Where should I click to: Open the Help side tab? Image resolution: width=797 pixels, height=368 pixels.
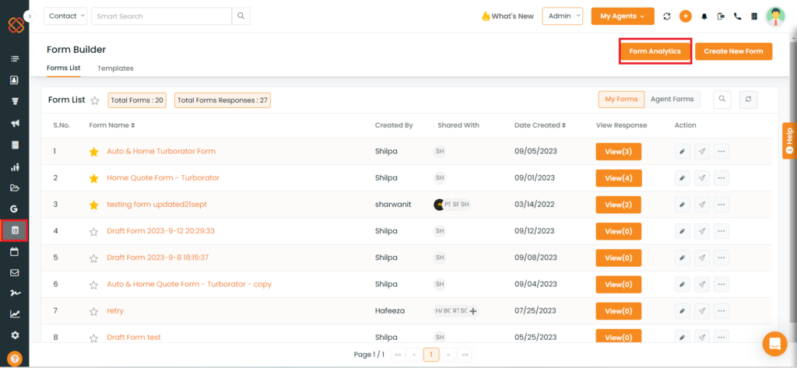pos(789,140)
